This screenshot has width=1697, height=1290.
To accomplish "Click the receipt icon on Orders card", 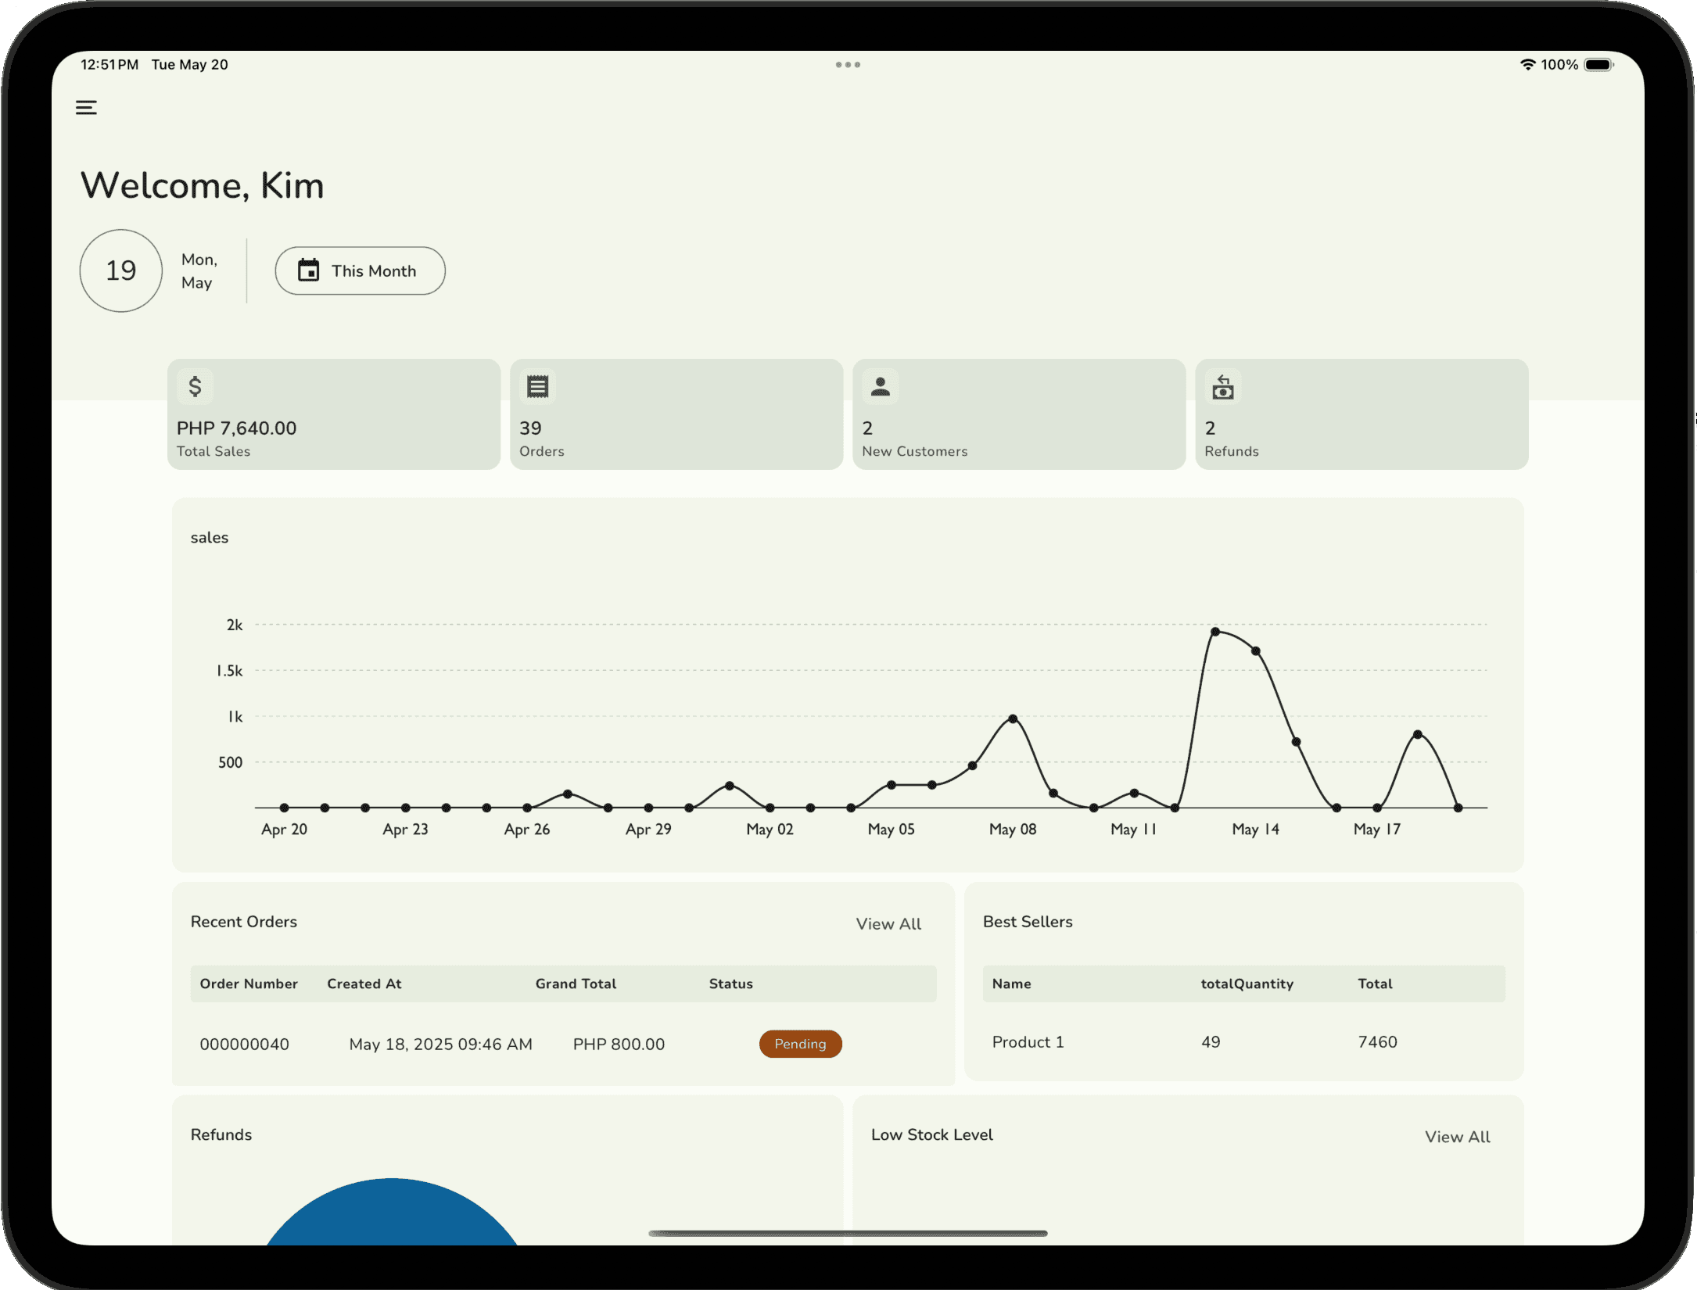I will 536,385.
